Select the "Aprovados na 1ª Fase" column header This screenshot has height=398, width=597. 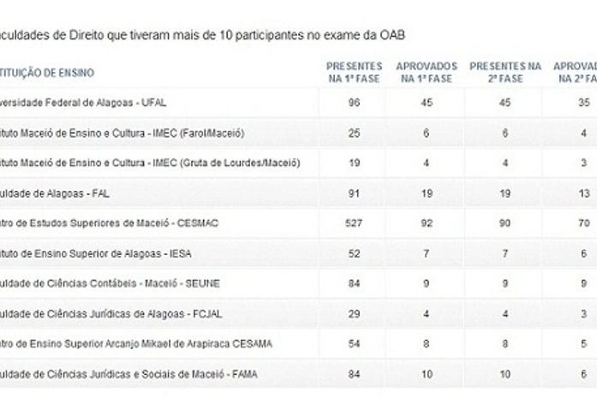pyautogui.click(x=427, y=72)
